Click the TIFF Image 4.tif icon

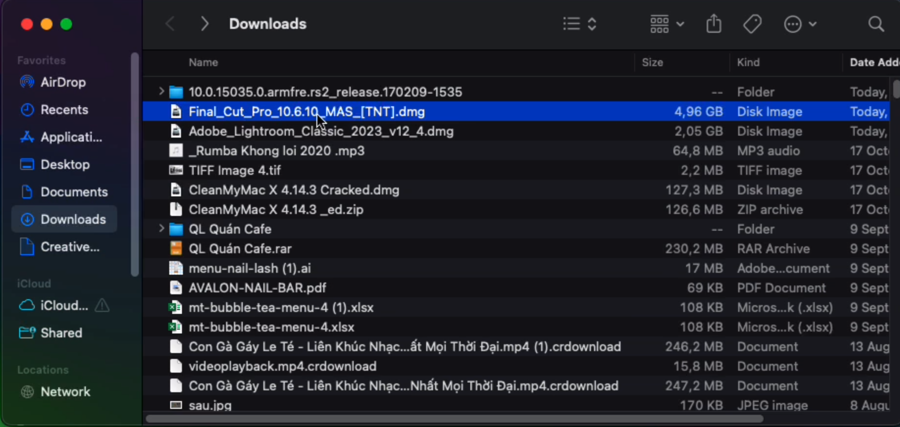point(176,170)
